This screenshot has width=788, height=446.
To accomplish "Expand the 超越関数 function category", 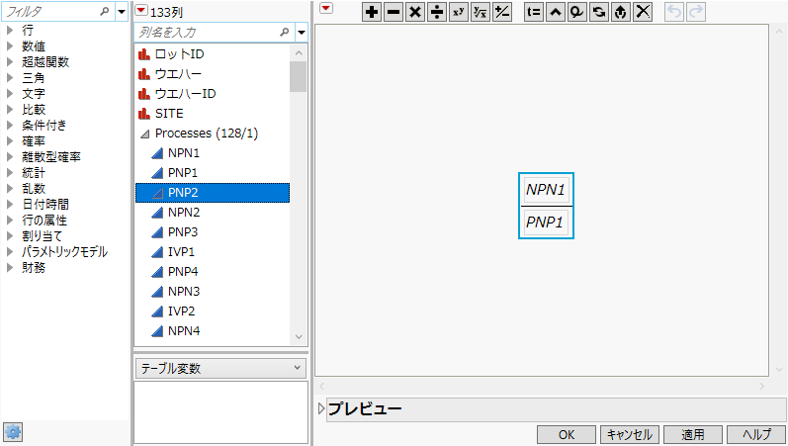I will (x=10, y=62).
